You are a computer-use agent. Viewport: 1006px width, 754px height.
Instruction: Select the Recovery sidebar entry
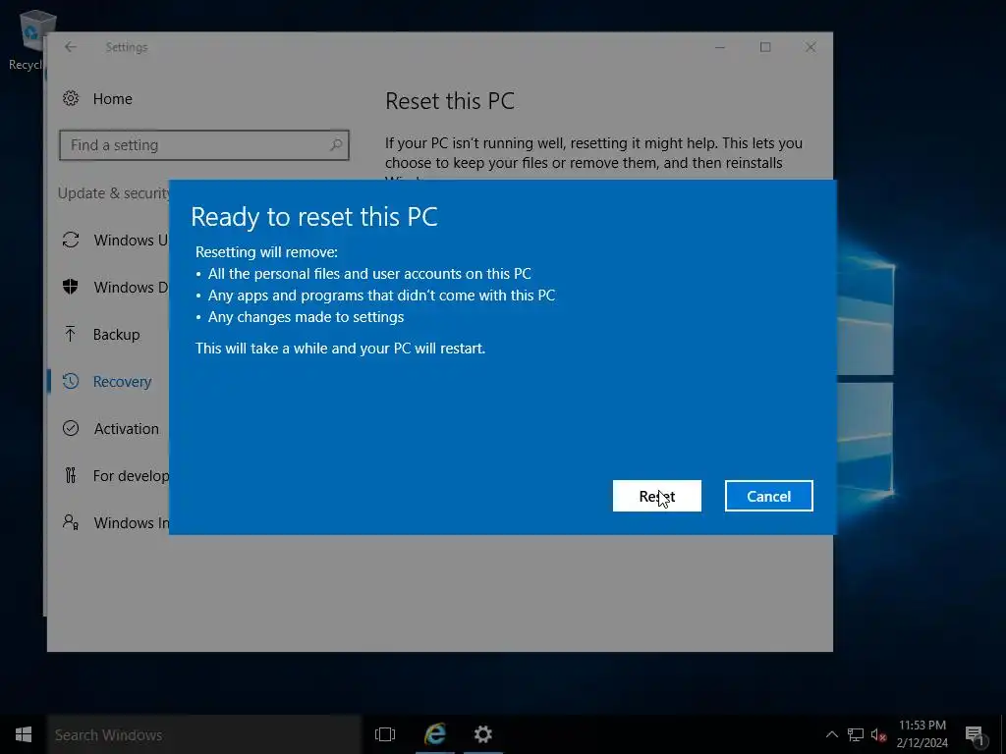122,382
